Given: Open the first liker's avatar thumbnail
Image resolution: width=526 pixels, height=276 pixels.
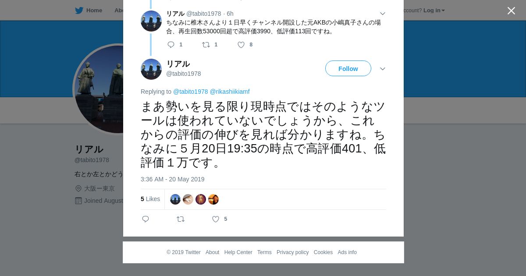Looking at the screenshot, I should [x=175, y=199].
